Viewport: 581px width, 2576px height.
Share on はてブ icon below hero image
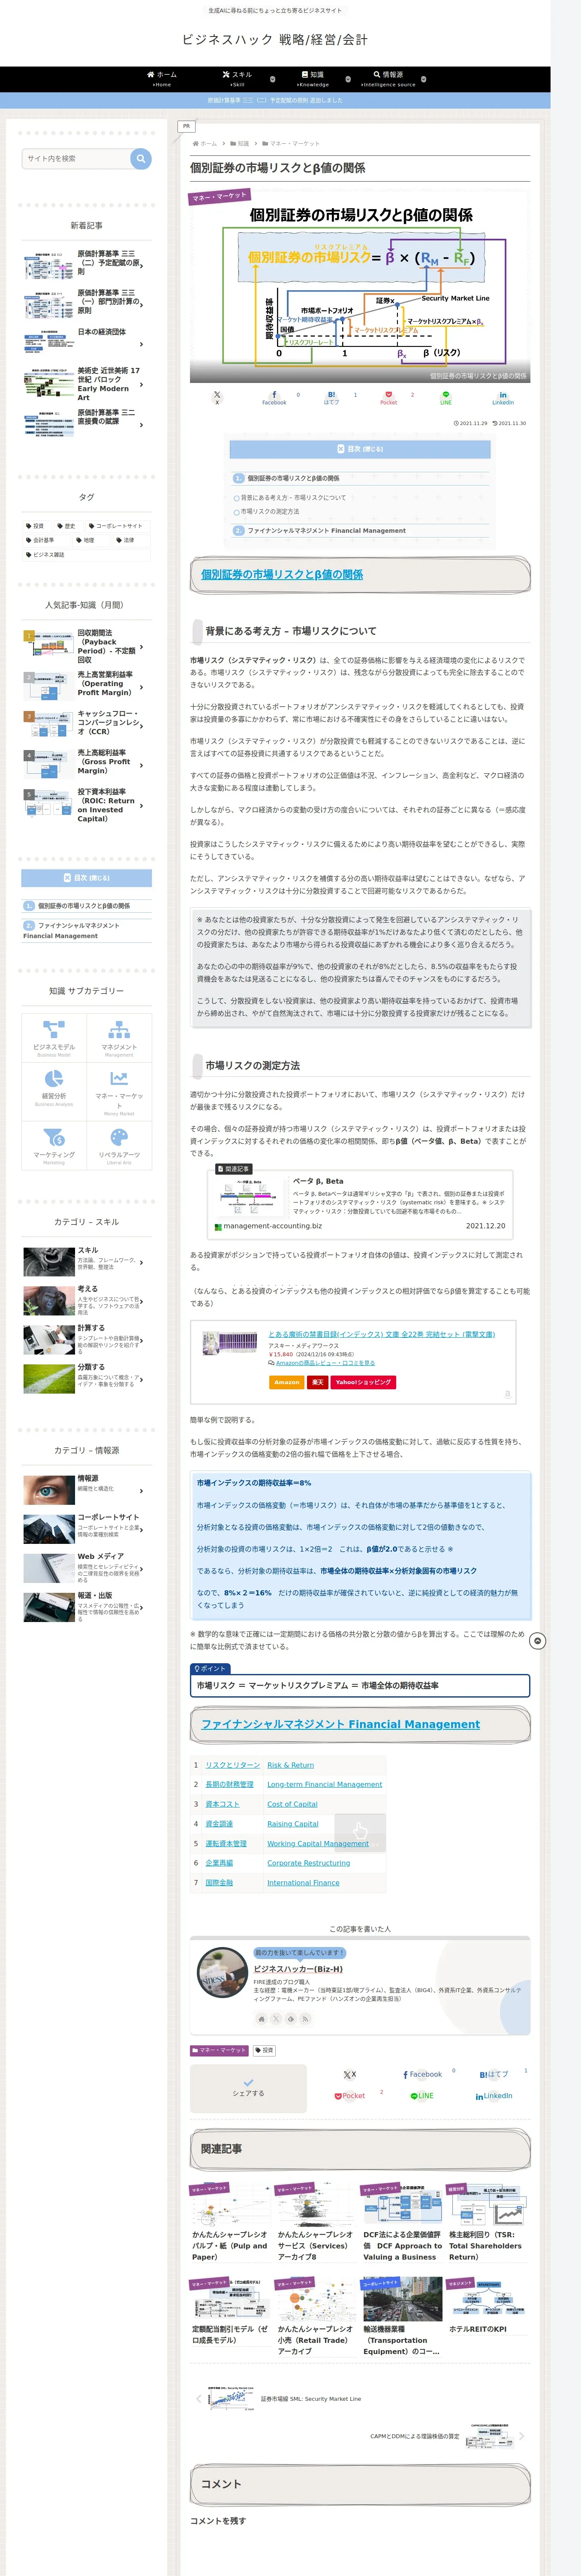pyautogui.click(x=331, y=397)
